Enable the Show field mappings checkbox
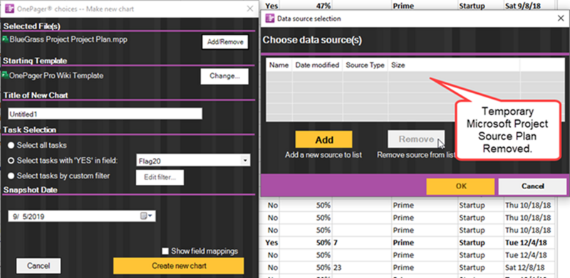Screen dimensions: 570x278 coord(165,251)
